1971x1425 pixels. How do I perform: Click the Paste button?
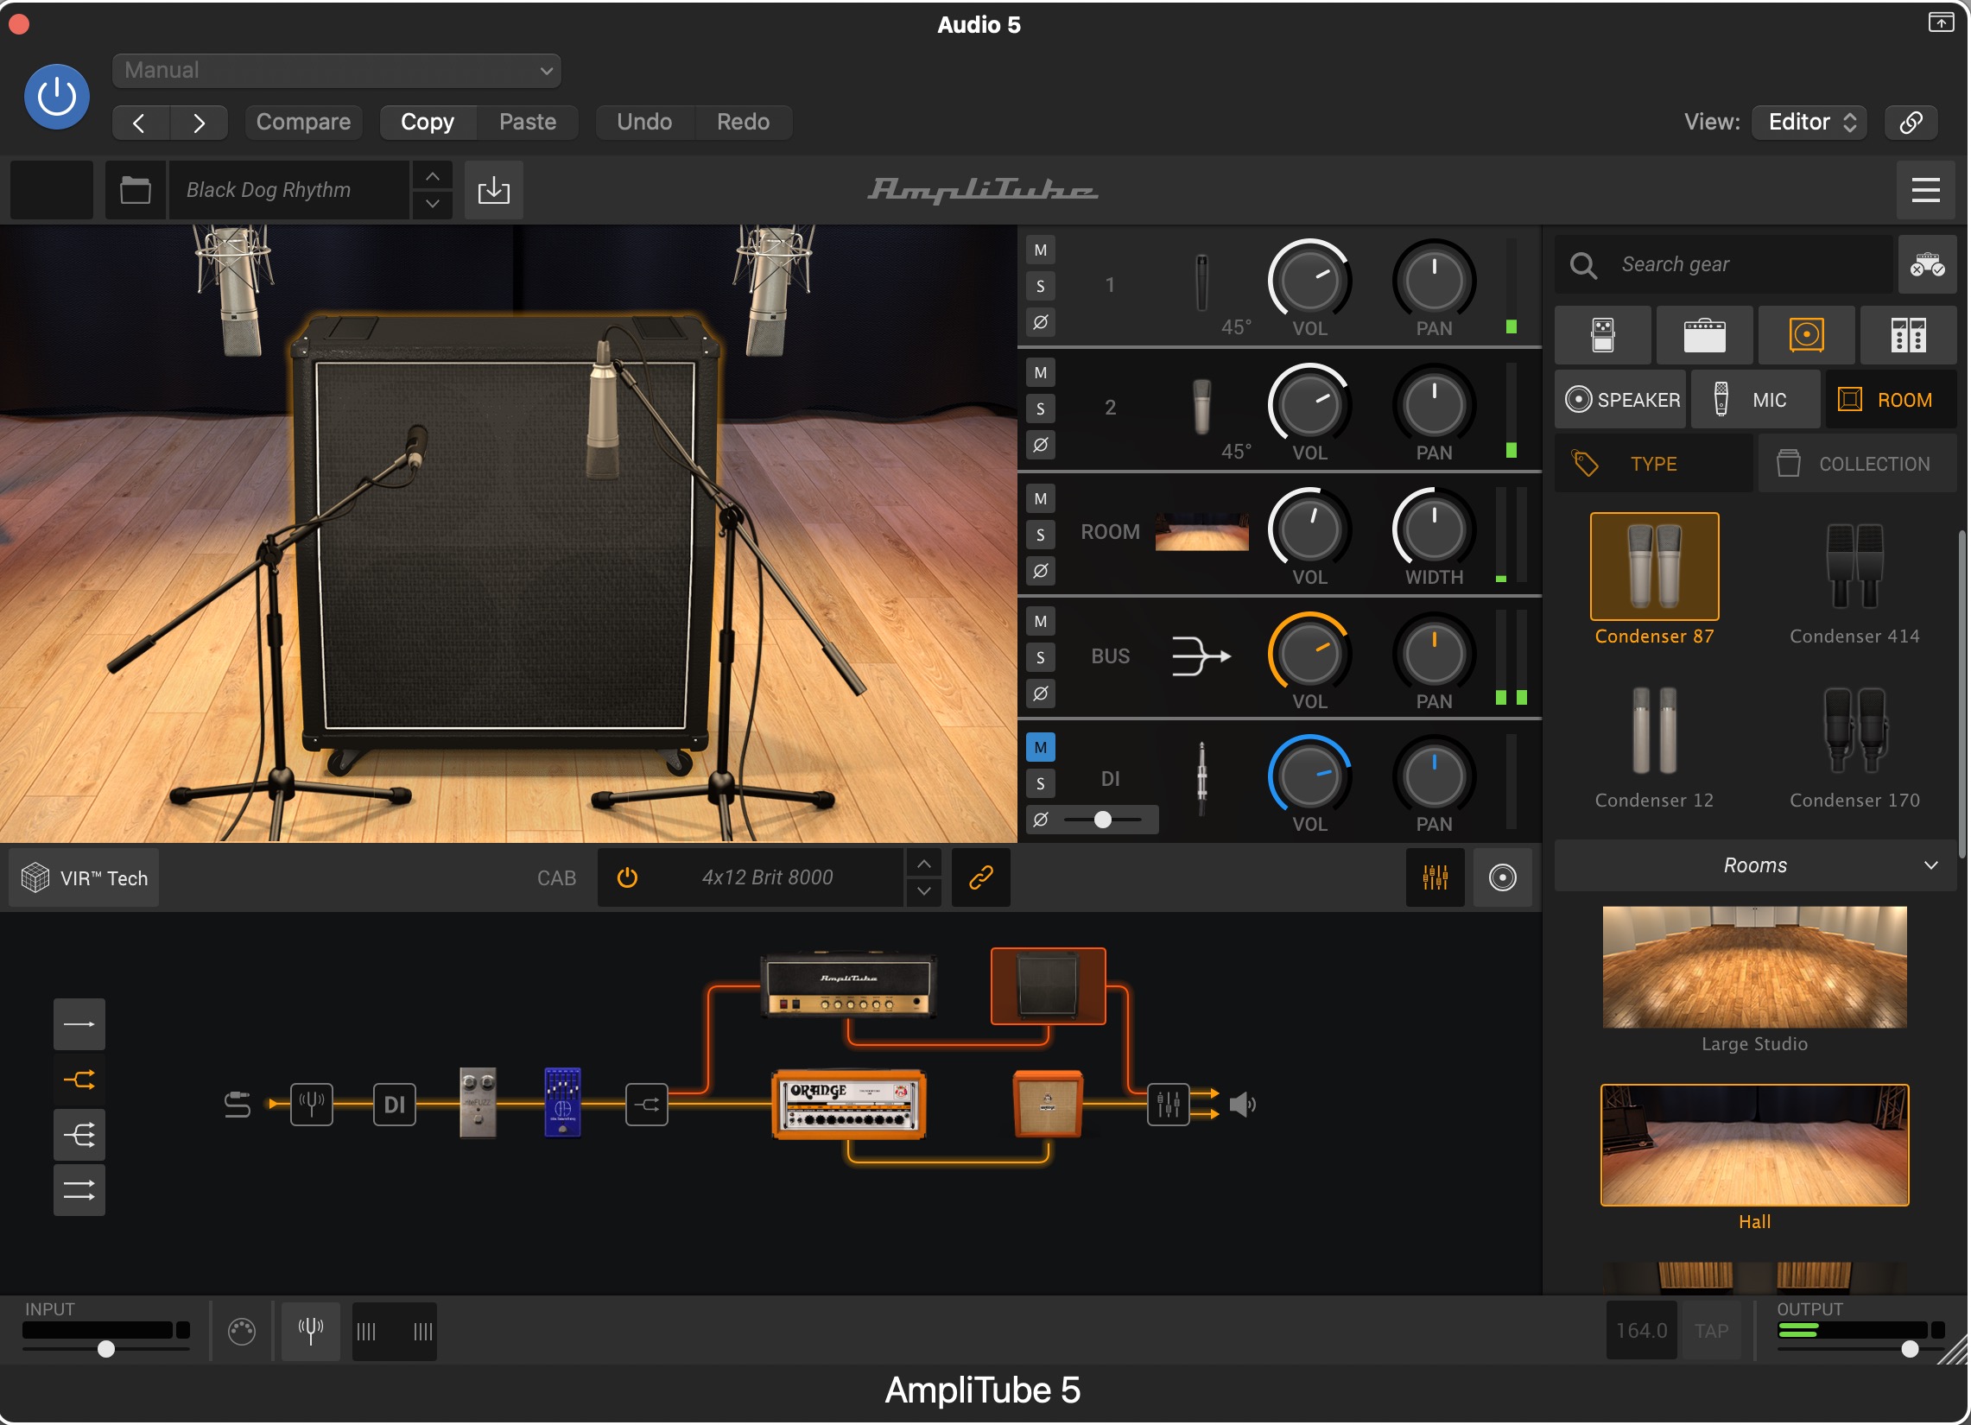528,123
